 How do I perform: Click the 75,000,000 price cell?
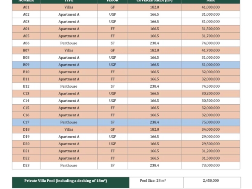211,122
